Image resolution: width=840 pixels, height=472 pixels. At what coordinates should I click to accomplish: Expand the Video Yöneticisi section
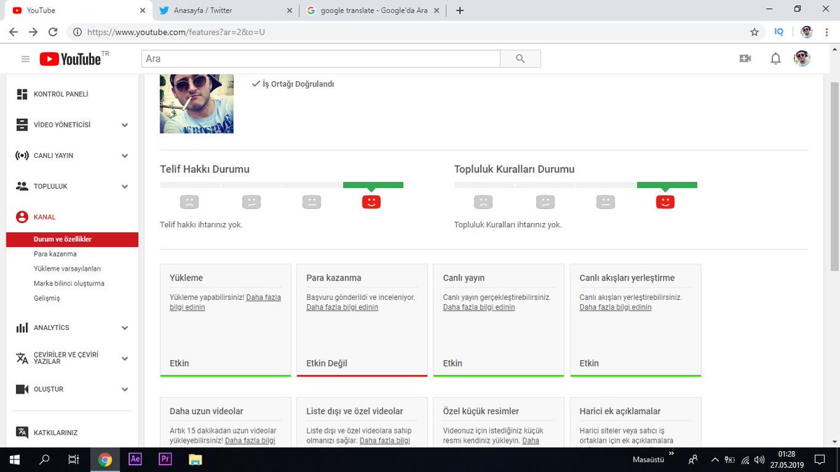coord(125,125)
